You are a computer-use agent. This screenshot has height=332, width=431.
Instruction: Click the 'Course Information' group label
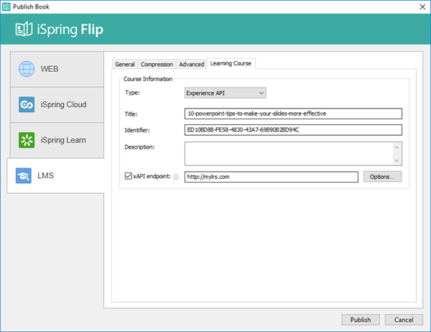(148, 79)
